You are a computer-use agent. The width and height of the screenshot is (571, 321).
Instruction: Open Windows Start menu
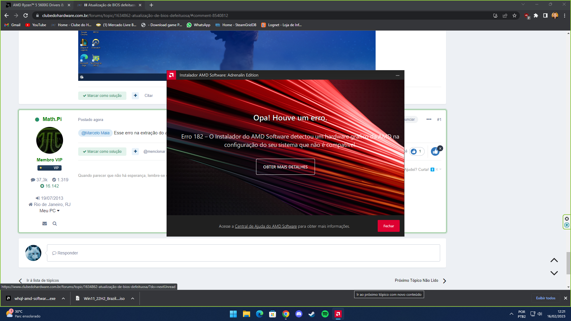click(x=233, y=314)
